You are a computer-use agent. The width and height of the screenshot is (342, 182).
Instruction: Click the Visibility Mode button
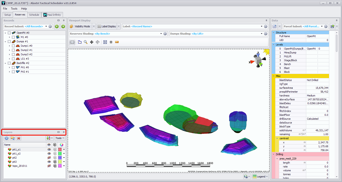click(x=80, y=26)
